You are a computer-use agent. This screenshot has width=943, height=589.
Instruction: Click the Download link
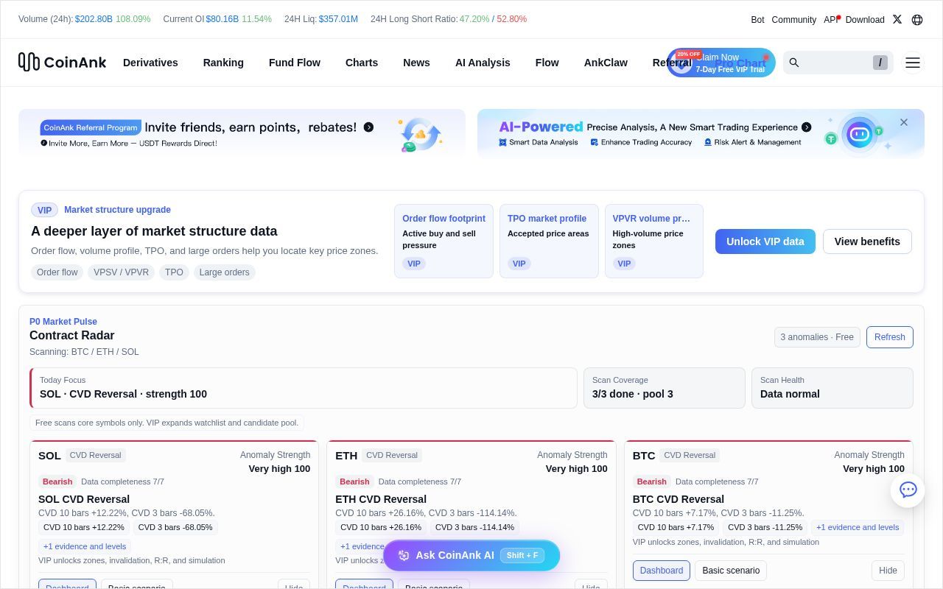click(865, 20)
